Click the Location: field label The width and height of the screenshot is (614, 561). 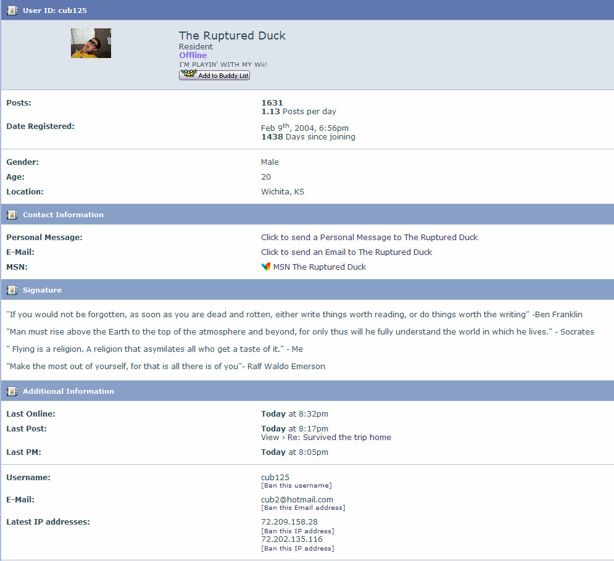pos(25,192)
